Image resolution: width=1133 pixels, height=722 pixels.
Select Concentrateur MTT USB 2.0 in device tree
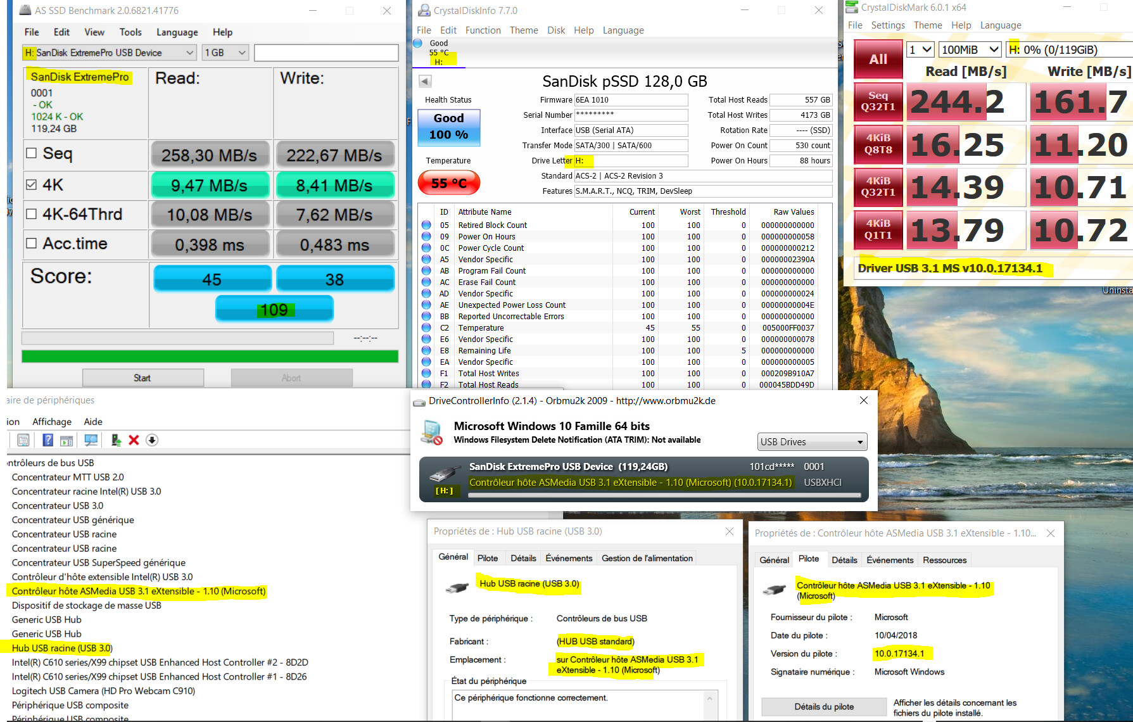coord(68,477)
